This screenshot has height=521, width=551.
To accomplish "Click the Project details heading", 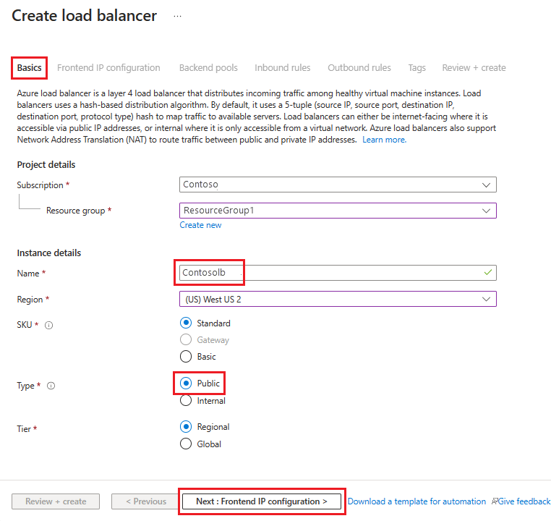I will 46,164.
